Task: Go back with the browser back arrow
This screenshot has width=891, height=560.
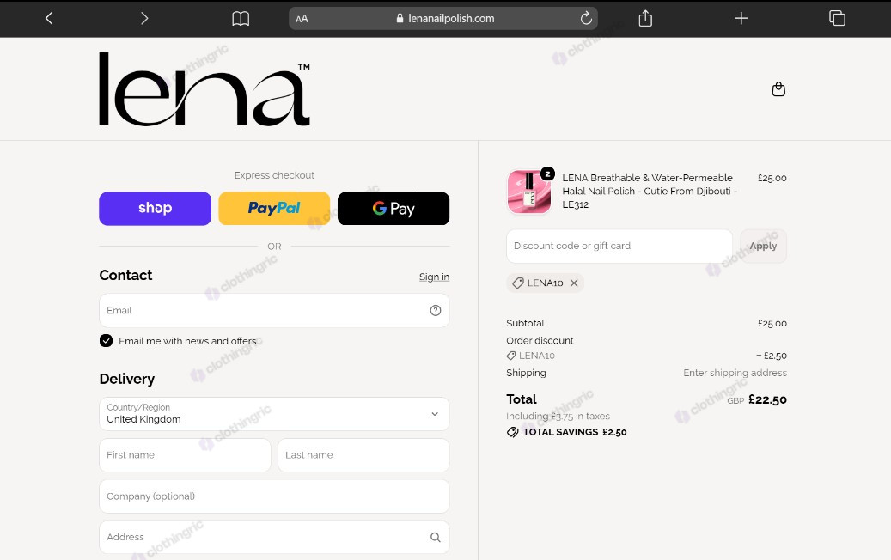Action: (50, 19)
